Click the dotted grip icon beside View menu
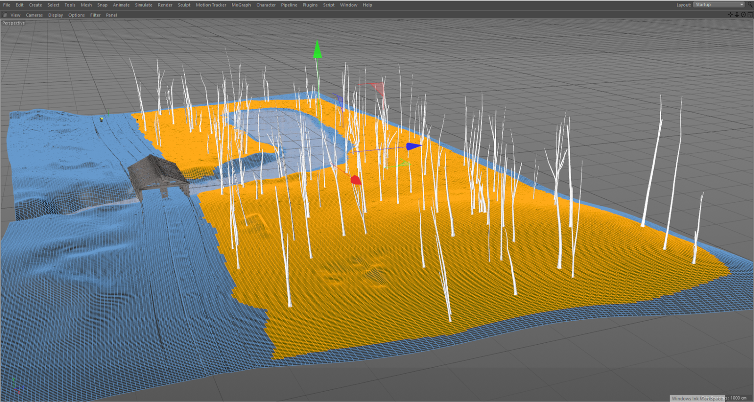The height and width of the screenshot is (402, 754). coord(5,15)
